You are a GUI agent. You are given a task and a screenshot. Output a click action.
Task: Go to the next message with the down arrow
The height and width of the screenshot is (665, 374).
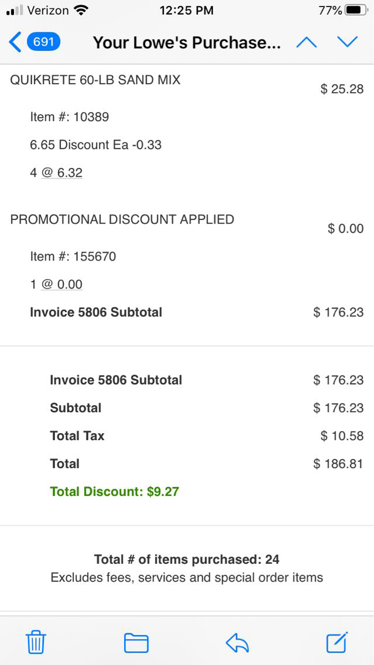click(x=347, y=42)
